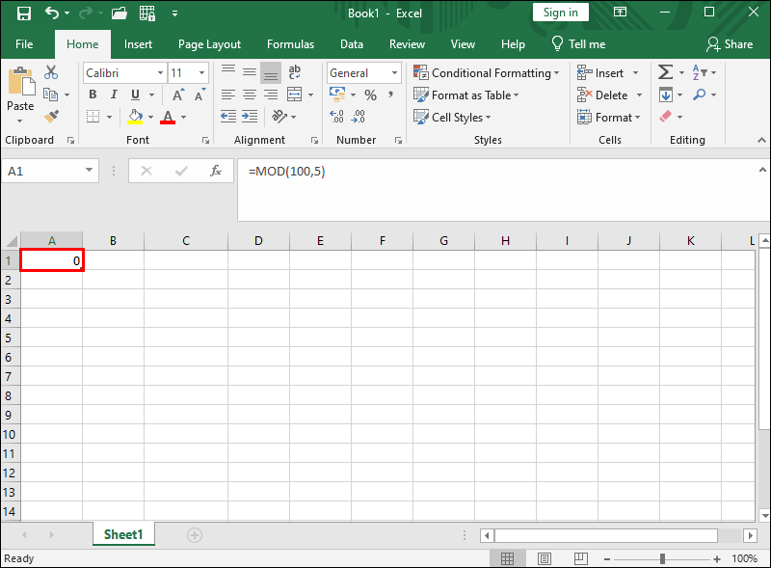Click the Decrease Decimal icon
The height and width of the screenshot is (568, 771).
click(x=358, y=117)
